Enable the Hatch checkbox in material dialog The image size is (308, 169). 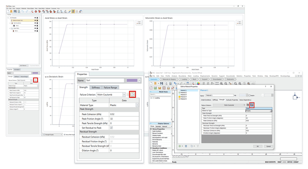249,95
